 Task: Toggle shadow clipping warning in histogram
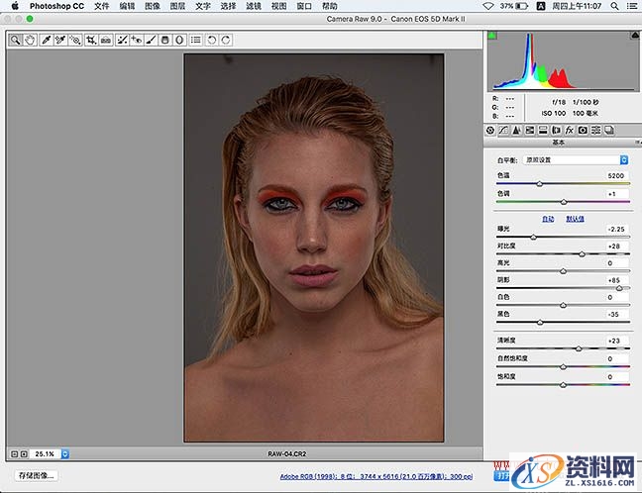coord(492,37)
